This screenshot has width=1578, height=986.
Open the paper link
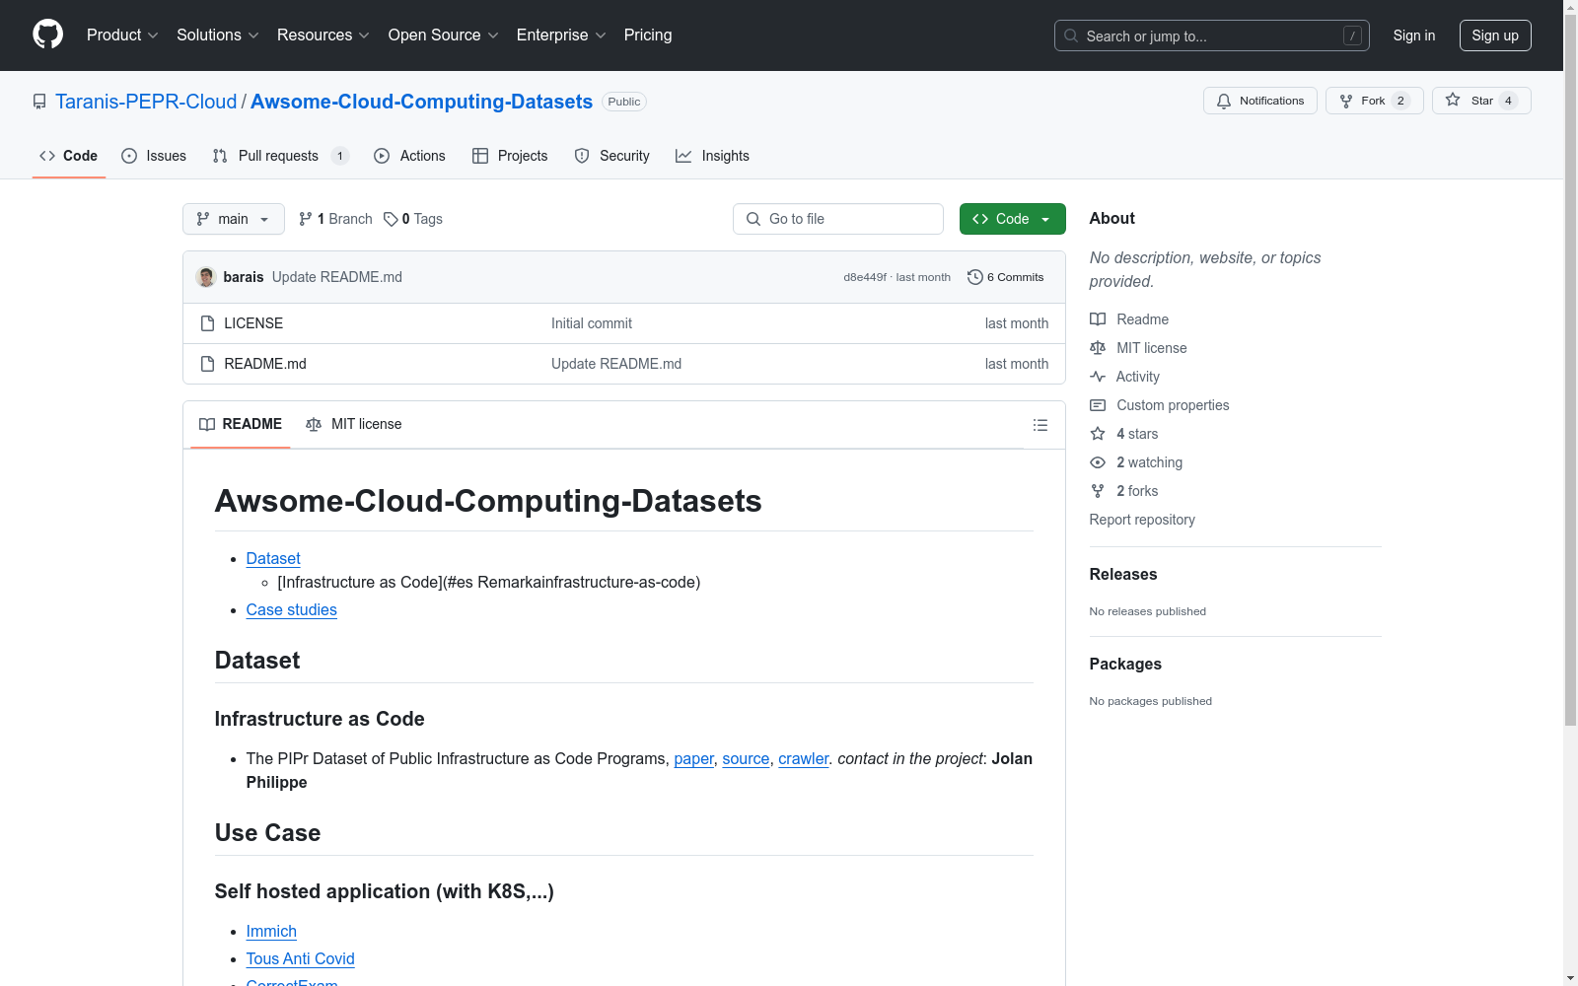pos(694,758)
